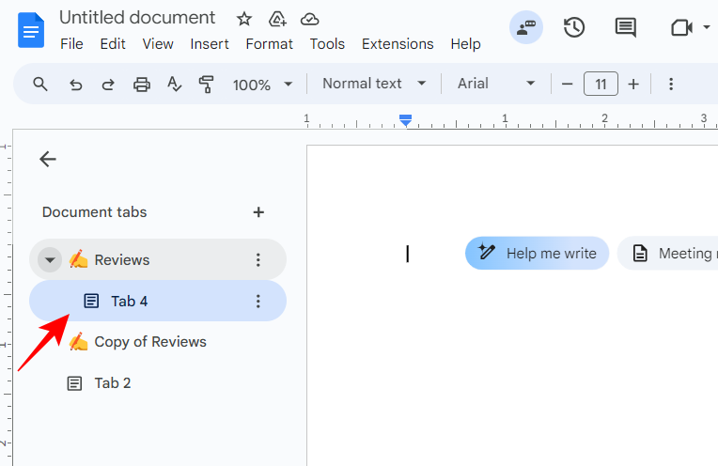This screenshot has width=718, height=466.
Task: Open the Insert menu
Action: click(209, 44)
